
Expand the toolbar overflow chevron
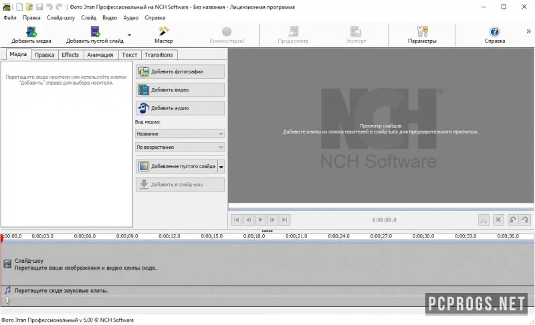[x=528, y=31]
